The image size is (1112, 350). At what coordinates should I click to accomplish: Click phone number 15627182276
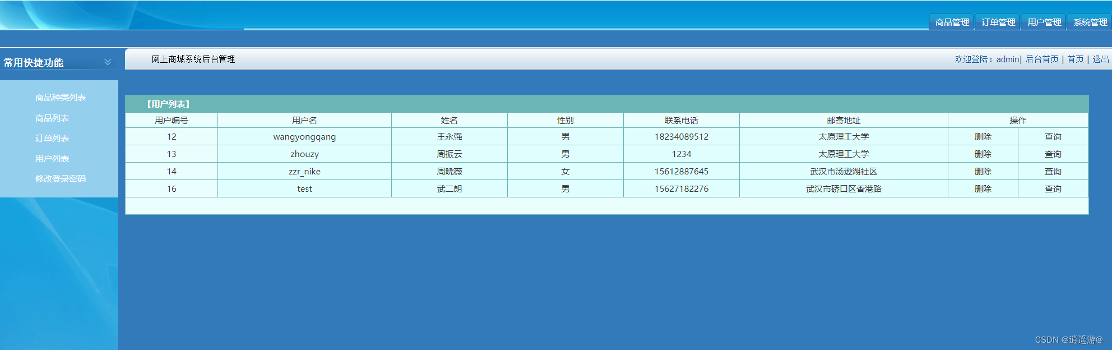(x=682, y=189)
